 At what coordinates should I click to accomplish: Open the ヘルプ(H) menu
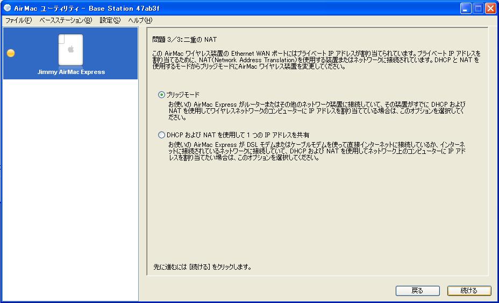pos(140,20)
